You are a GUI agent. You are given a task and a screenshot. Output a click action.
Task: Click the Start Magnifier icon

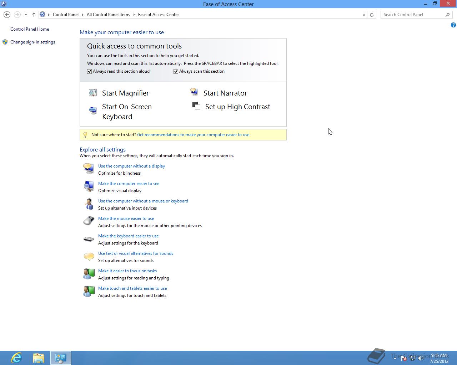tap(93, 93)
